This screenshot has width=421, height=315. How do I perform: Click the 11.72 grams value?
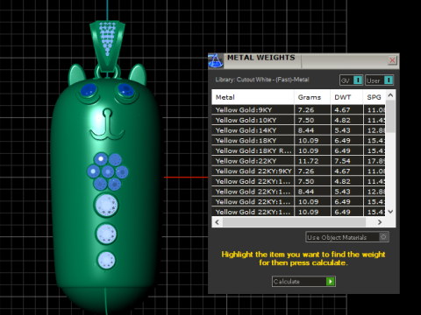pyautogui.click(x=308, y=161)
